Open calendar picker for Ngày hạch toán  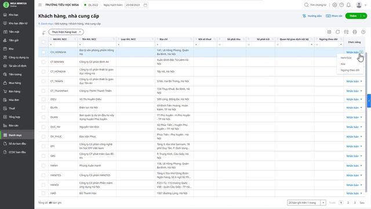click(x=146, y=5)
